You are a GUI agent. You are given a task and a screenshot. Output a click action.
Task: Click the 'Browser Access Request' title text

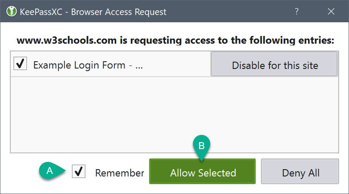pyautogui.click(x=119, y=12)
